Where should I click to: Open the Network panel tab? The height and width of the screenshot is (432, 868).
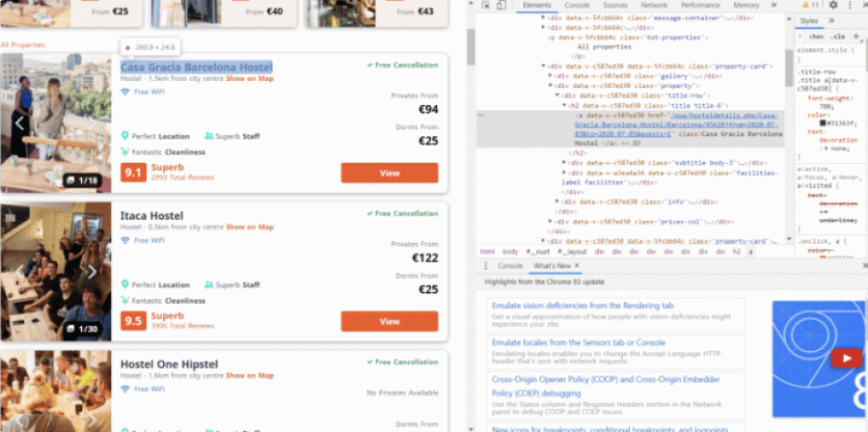[x=654, y=6]
